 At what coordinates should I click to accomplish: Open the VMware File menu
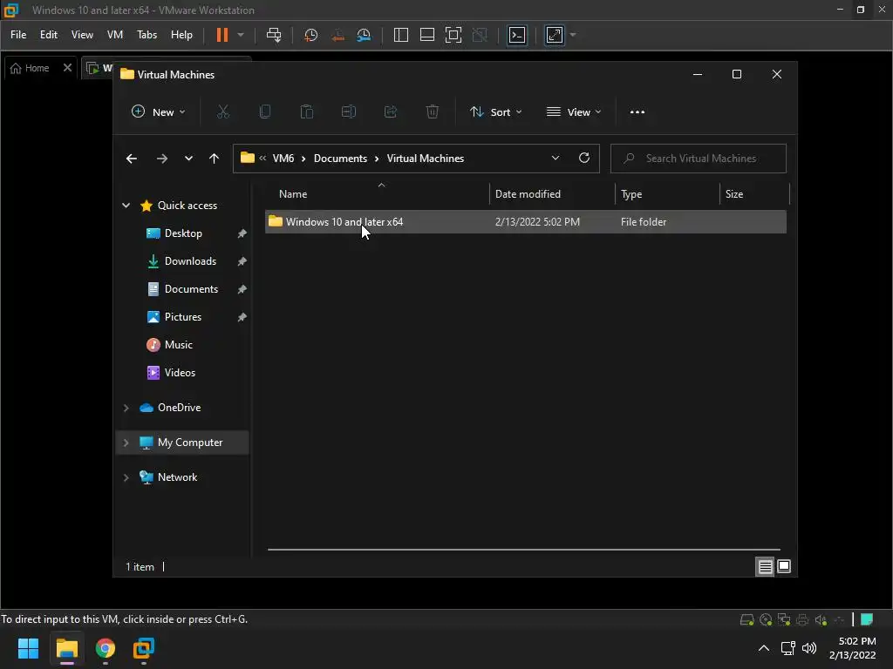(x=18, y=35)
